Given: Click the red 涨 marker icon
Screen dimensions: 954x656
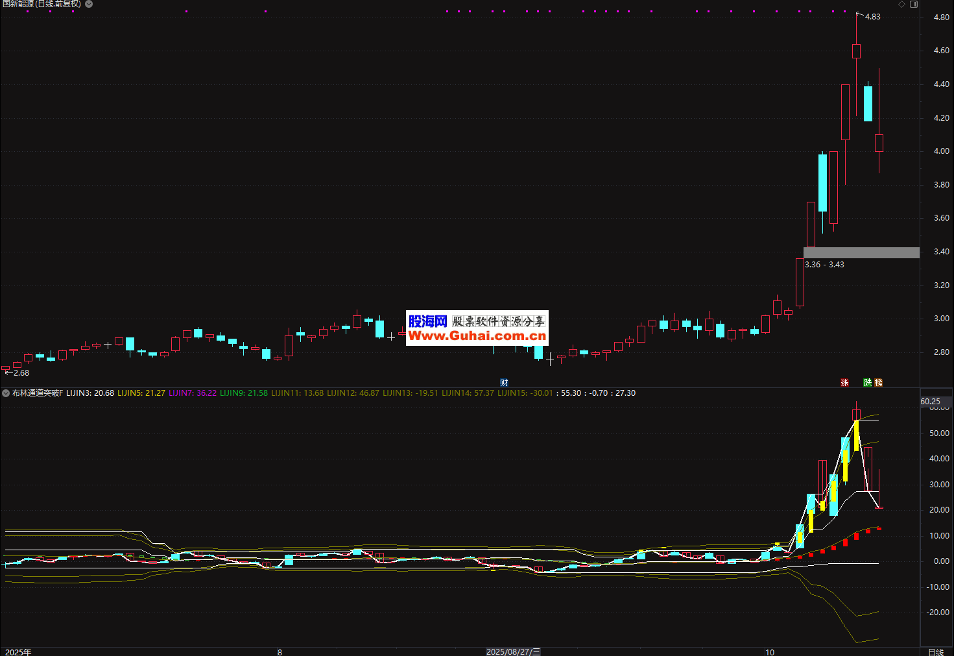Looking at the screenshot, I should click(x=844, y=383).
